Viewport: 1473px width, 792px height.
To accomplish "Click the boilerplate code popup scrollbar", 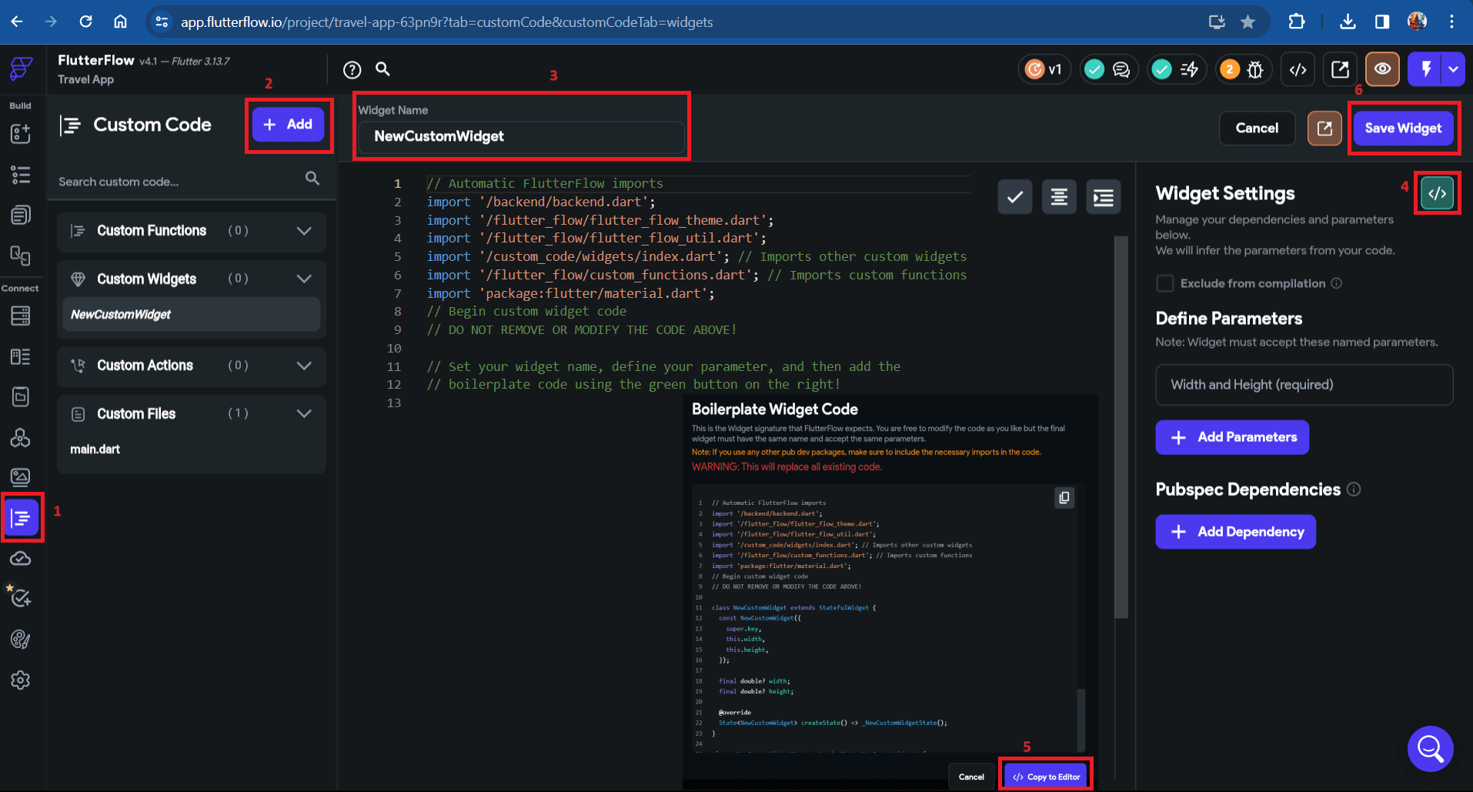I will coord(1081,720).
